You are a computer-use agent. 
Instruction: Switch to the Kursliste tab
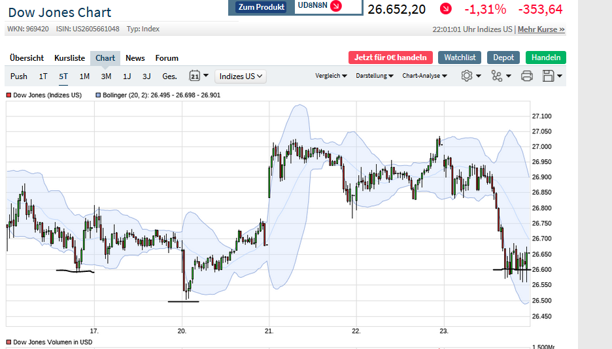click(x=69, y=58)
